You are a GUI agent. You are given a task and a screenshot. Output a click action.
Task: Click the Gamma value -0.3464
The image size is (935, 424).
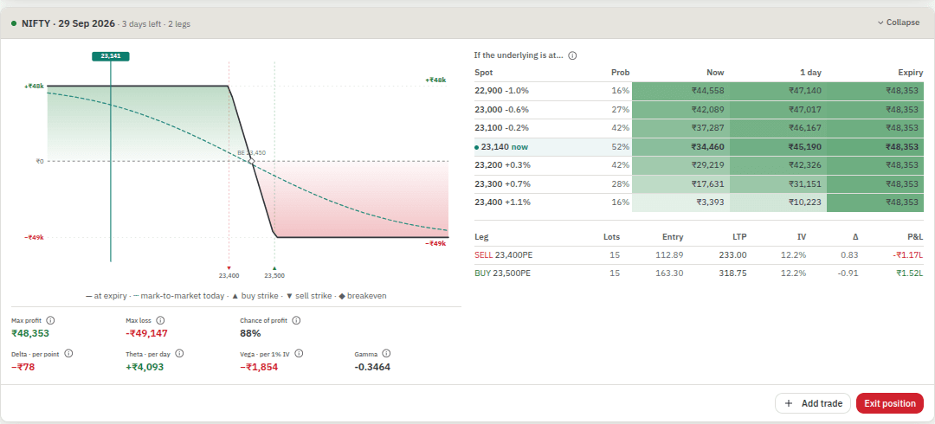372,367
